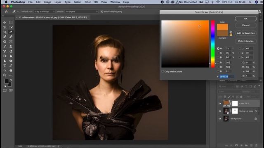Screen dimensions: 264x148
Task: Click the web-safe color cube icon
Action: tap(231, 32)
